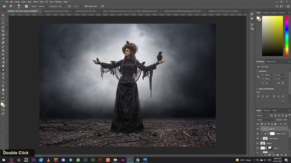Select the History Brush tool
The width and height of the screenshot is (291, 163).
3,54
